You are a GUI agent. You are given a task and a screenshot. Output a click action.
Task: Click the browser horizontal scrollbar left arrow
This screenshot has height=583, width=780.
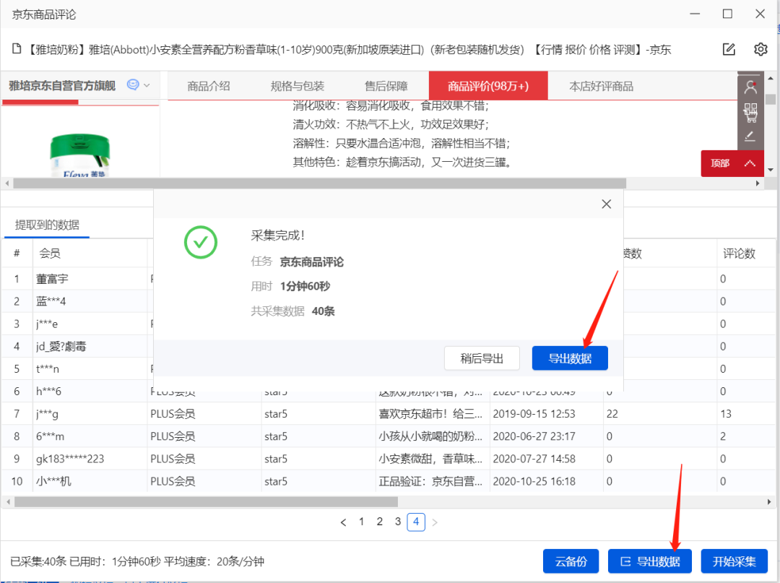point(7,183)
